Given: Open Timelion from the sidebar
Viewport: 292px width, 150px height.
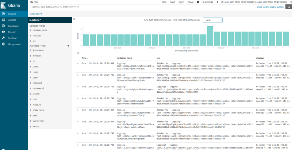Looking at the screenshot, I should 12,32.
